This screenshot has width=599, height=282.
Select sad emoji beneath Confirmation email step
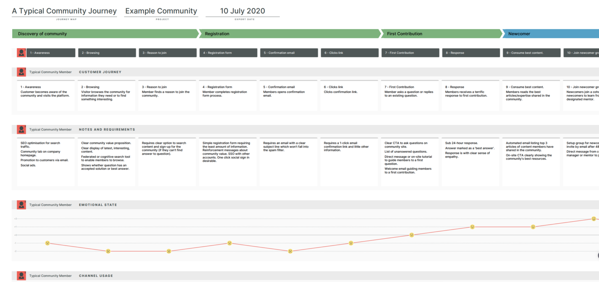pyautogui.click(x=289, y=251)
